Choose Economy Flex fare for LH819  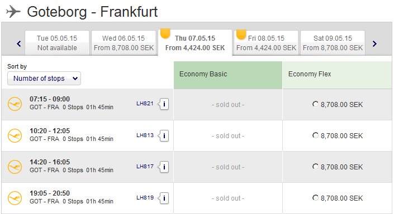click(x=315, y=198)
